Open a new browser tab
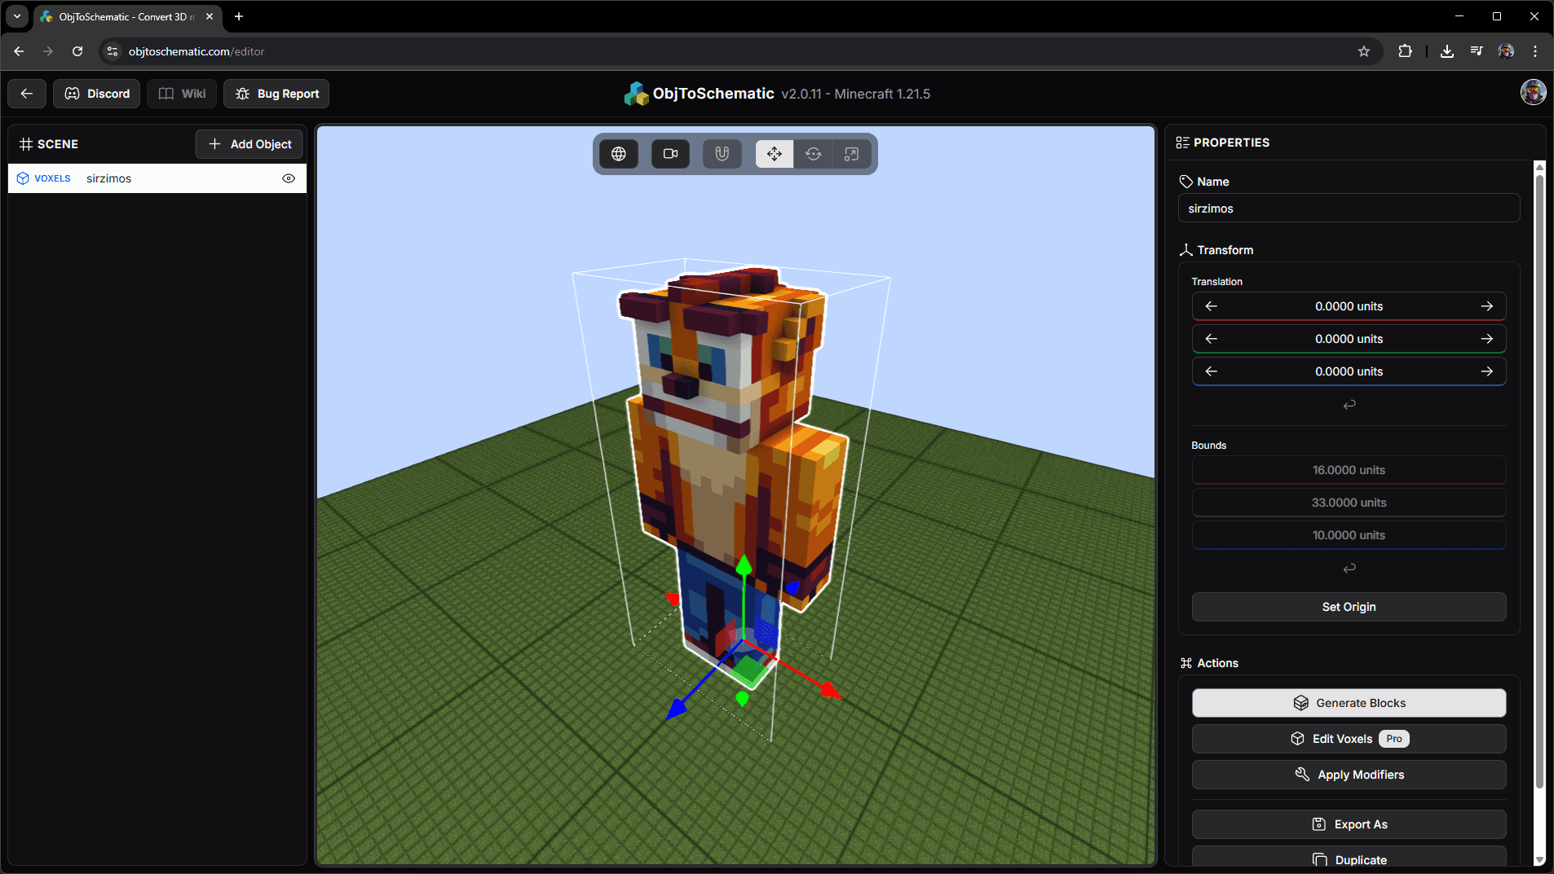The width and height of the screenshot is (1554, 874). click(x=239, y=16)
